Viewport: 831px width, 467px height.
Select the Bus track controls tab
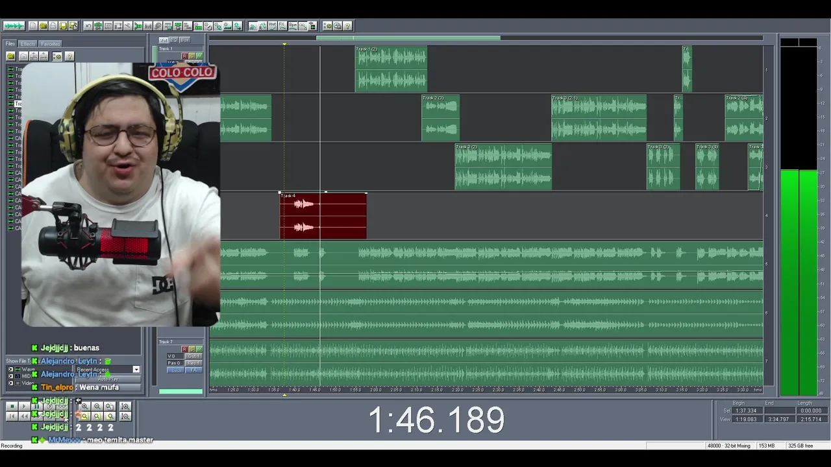tap(184, 40)
